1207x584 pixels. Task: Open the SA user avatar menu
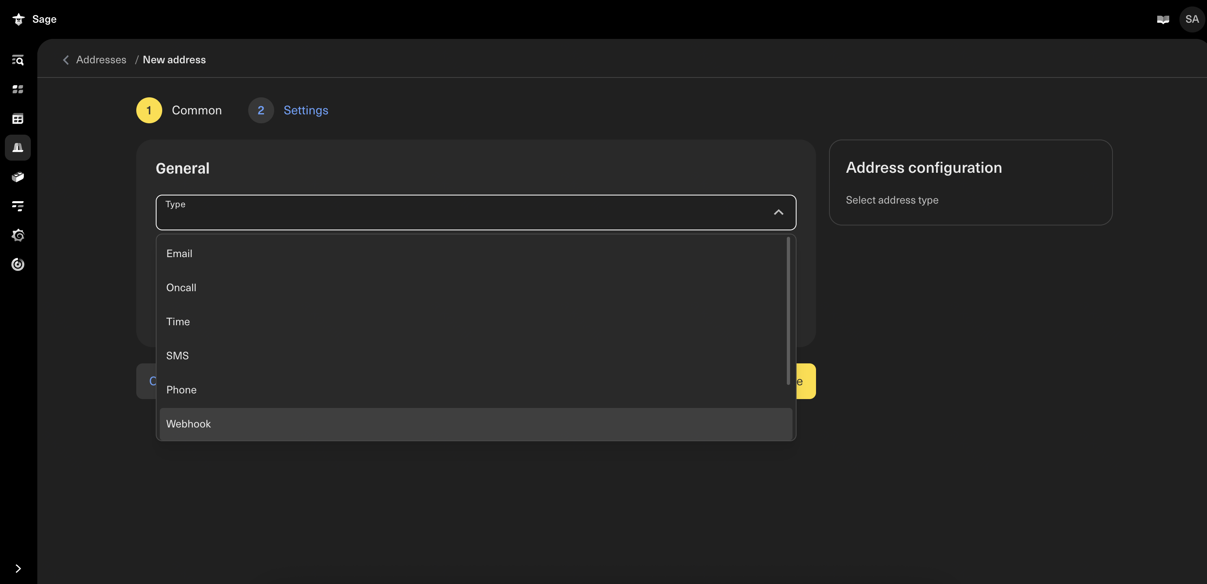(x=1192, y=19)
